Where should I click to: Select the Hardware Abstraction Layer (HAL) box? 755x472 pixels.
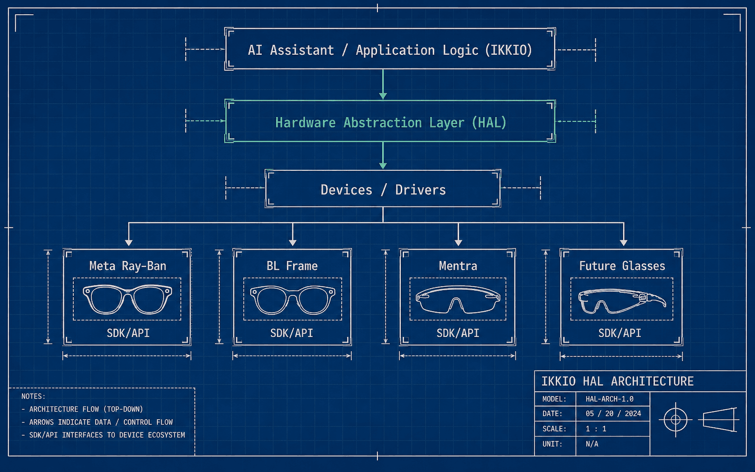pos(390,121)
